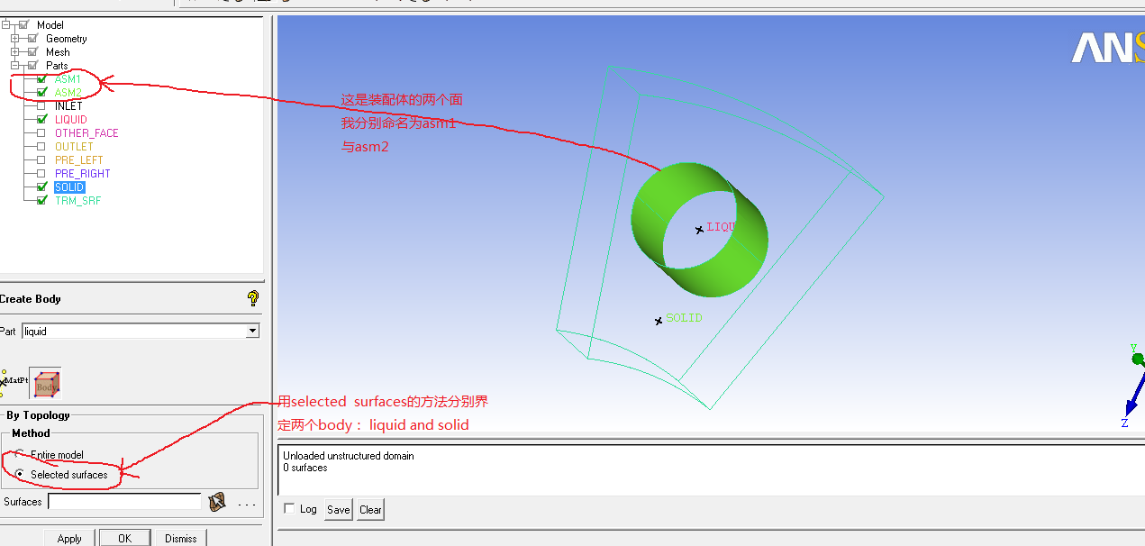Click Clear in the message window
Image resolution: width=1145 pixels, height=546 pixels.
tap(370, 510)
